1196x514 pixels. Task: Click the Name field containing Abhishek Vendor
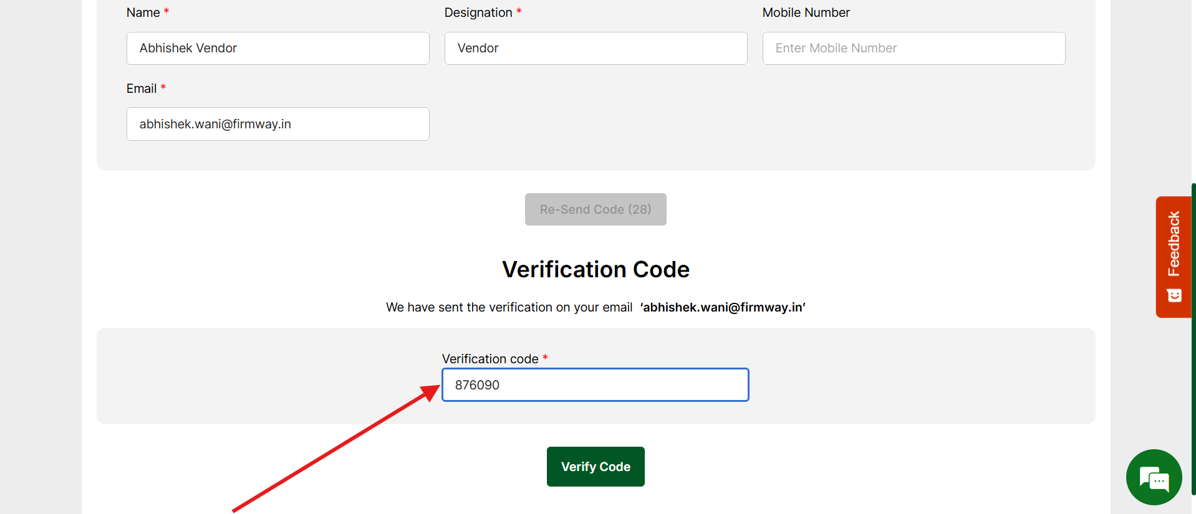pos(278,49)
